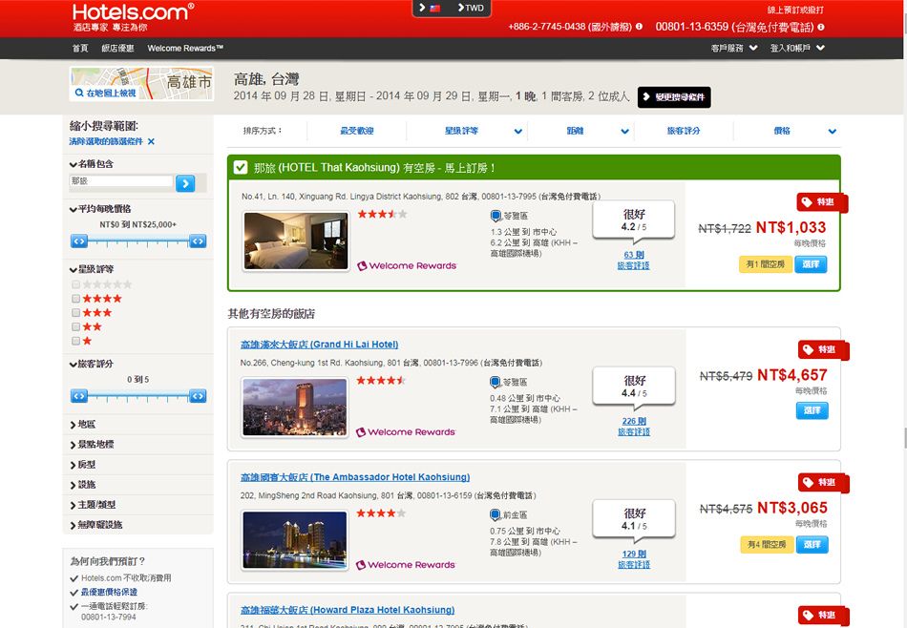Collapse the guest rating filter section
907x628 pixels.
tap(92, 365)
